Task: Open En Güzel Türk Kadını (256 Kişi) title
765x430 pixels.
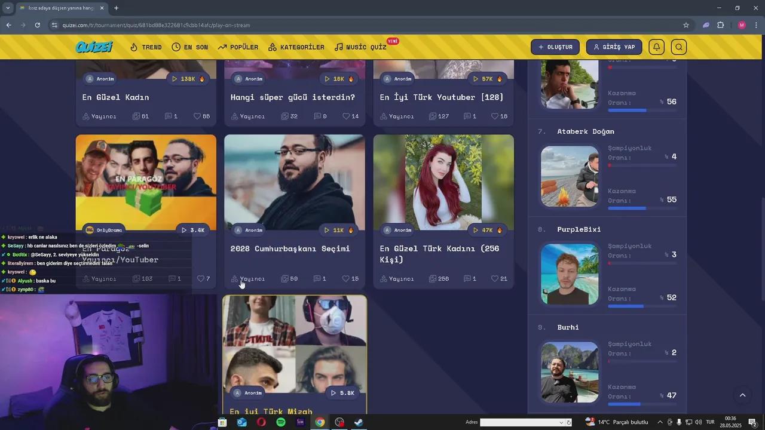Action: point(439,254)
